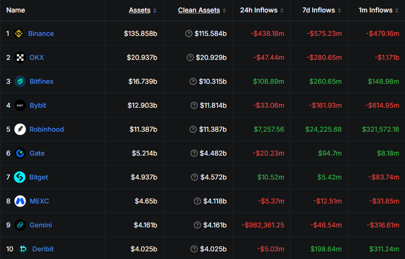Sort by the 1m Inflows header label
Viewport: 405px width, 259px height.
coord(376,10)
